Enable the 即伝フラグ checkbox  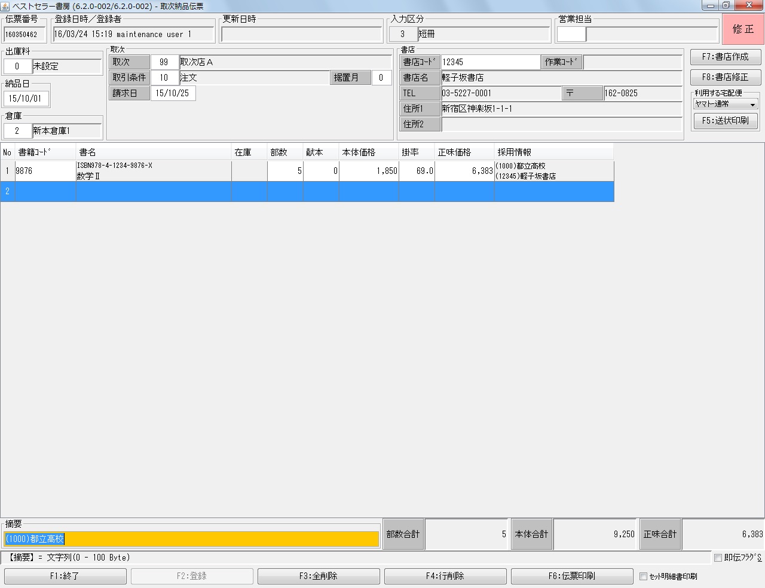click(x=718, y=558)
